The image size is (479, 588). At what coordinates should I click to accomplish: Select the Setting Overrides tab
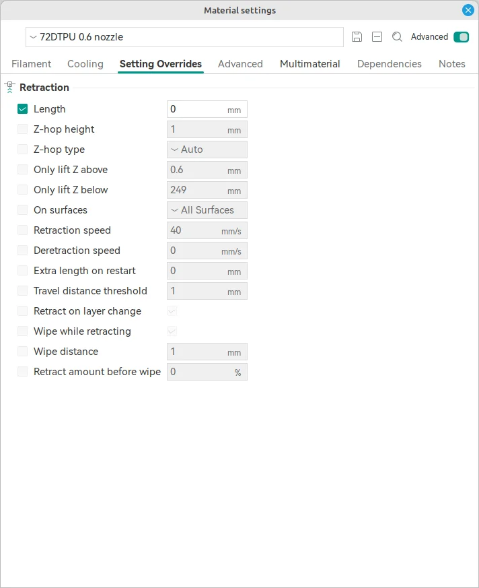(161, 64)
